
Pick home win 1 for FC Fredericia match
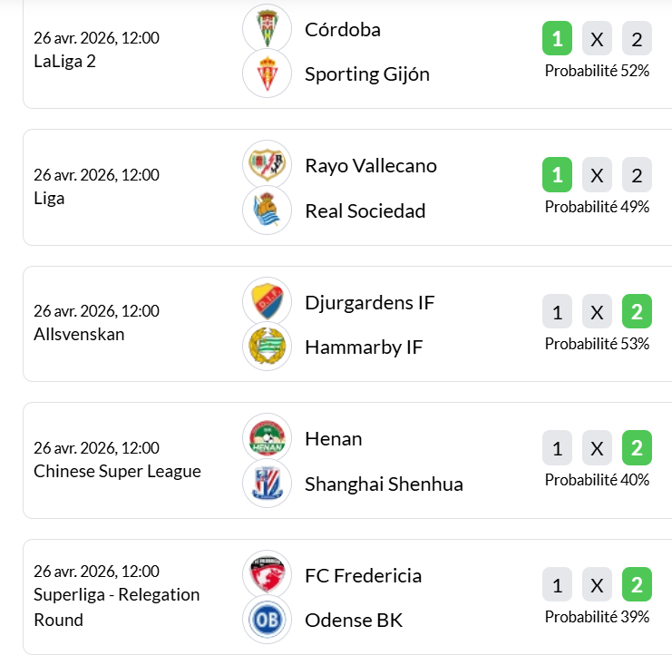pyautogui.click(x=557, y=585)
